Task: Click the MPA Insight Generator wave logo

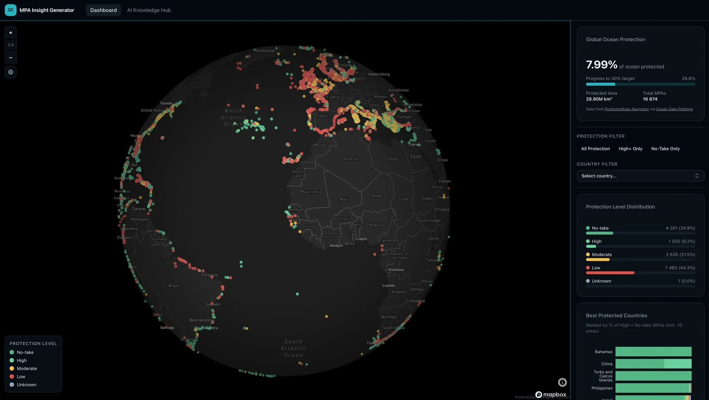Action: pyautogui.click(x=11, y=10)
